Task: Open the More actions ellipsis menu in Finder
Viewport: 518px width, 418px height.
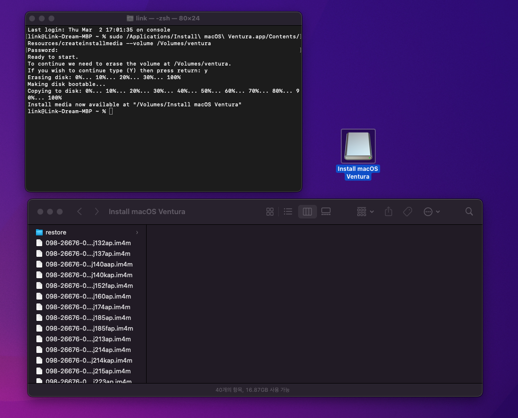Action: (x=432, y=212)
